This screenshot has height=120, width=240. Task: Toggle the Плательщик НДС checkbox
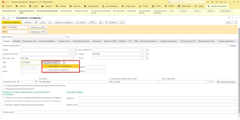coord(18,82)
